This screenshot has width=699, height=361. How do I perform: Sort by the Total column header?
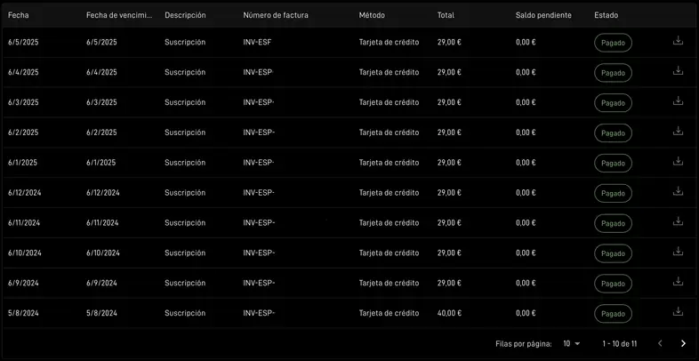pyautogui.click(x=446, y=15)
